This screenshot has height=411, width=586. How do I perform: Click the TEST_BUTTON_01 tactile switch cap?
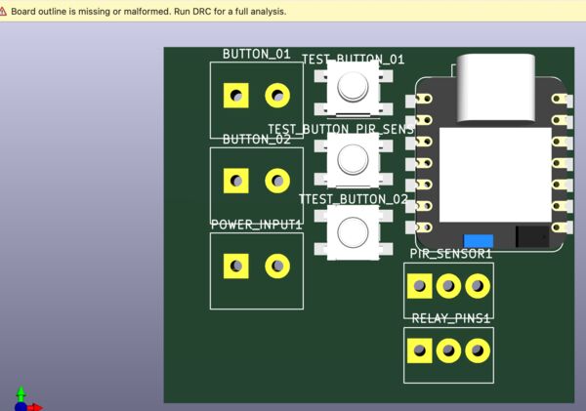click(353, 87)
